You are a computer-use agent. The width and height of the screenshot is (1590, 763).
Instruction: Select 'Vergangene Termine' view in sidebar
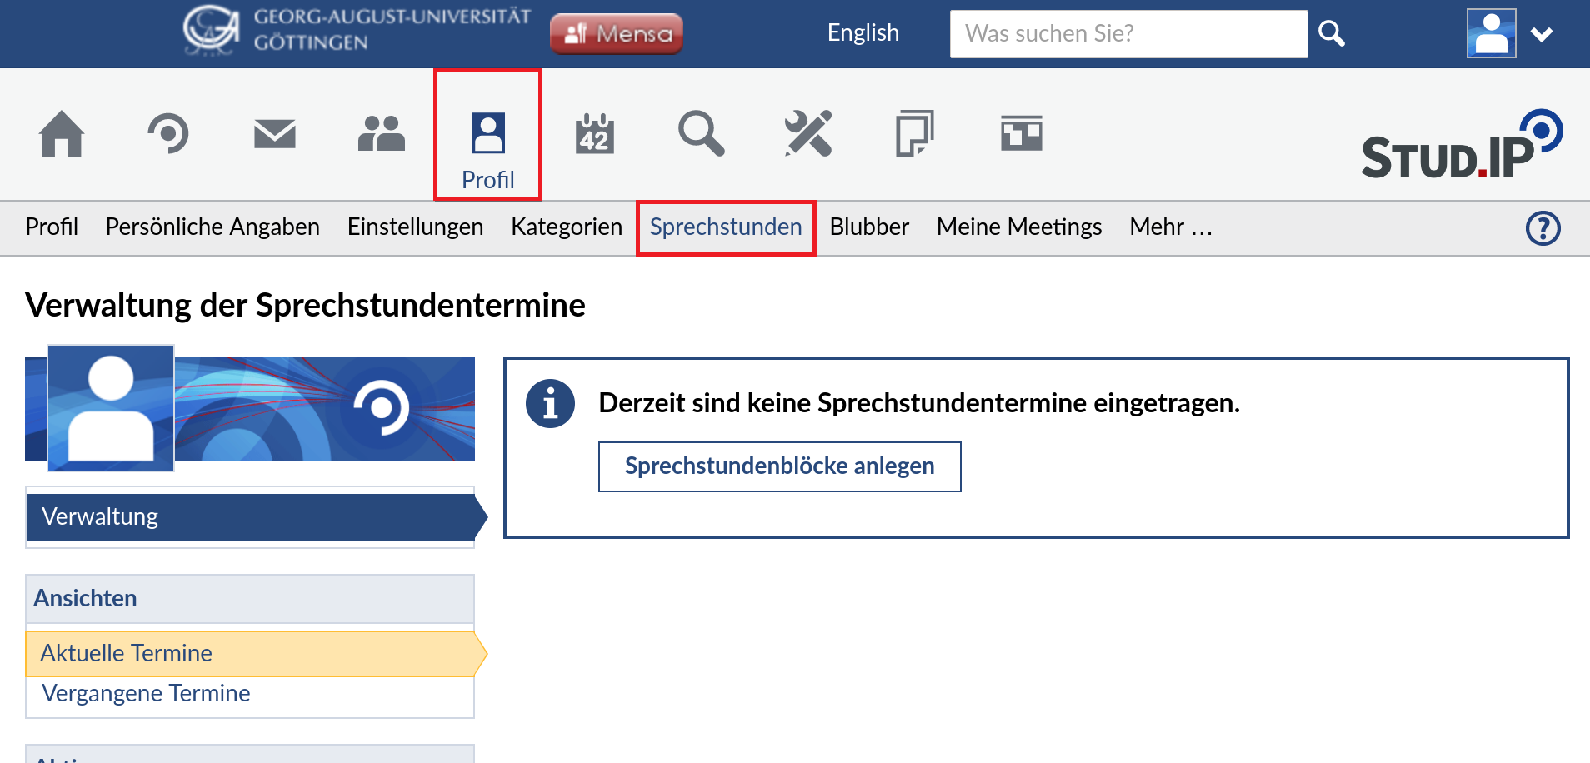[146, 694]
